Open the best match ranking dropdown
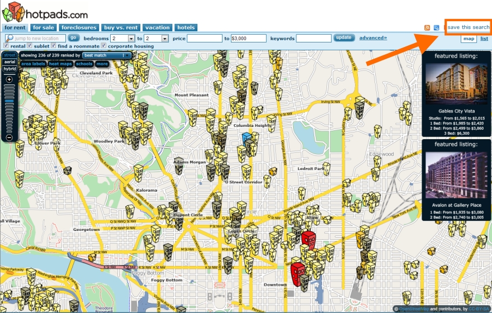This screenshot has height=313, width=492. pyautogui.click(x=107, y=55)
